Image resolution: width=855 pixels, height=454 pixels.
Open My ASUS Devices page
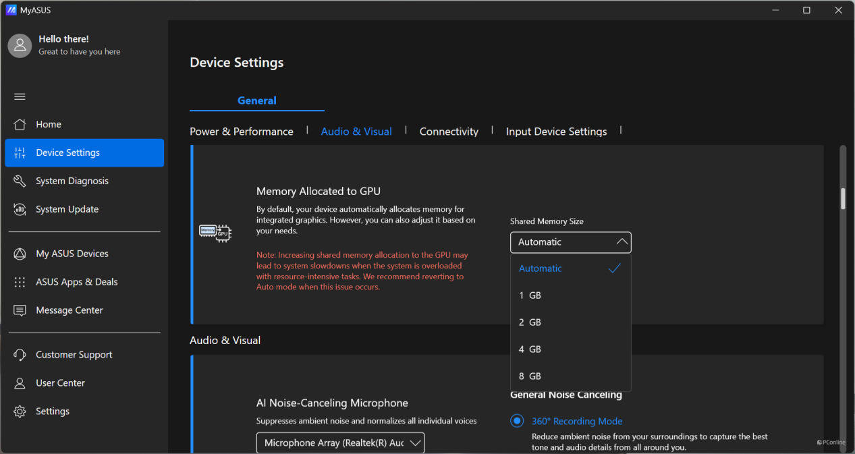click(84, 254)
